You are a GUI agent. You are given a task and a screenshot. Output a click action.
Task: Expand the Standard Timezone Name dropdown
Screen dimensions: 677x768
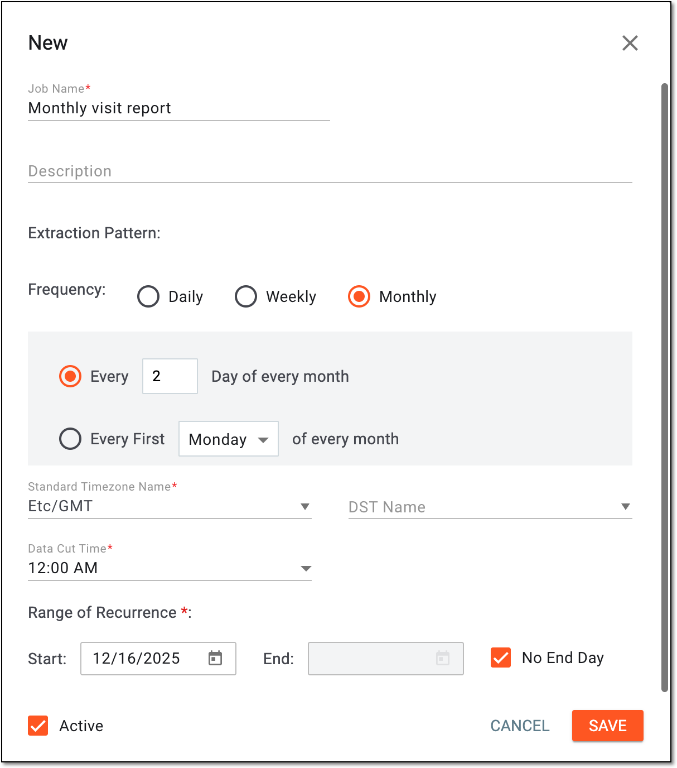click(x=170, y=506)
